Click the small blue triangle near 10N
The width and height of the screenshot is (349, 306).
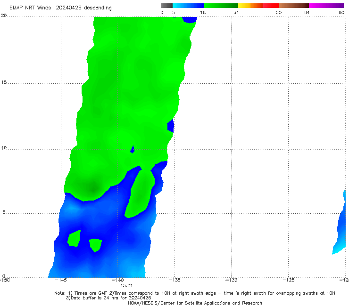(x=133, y=150)
